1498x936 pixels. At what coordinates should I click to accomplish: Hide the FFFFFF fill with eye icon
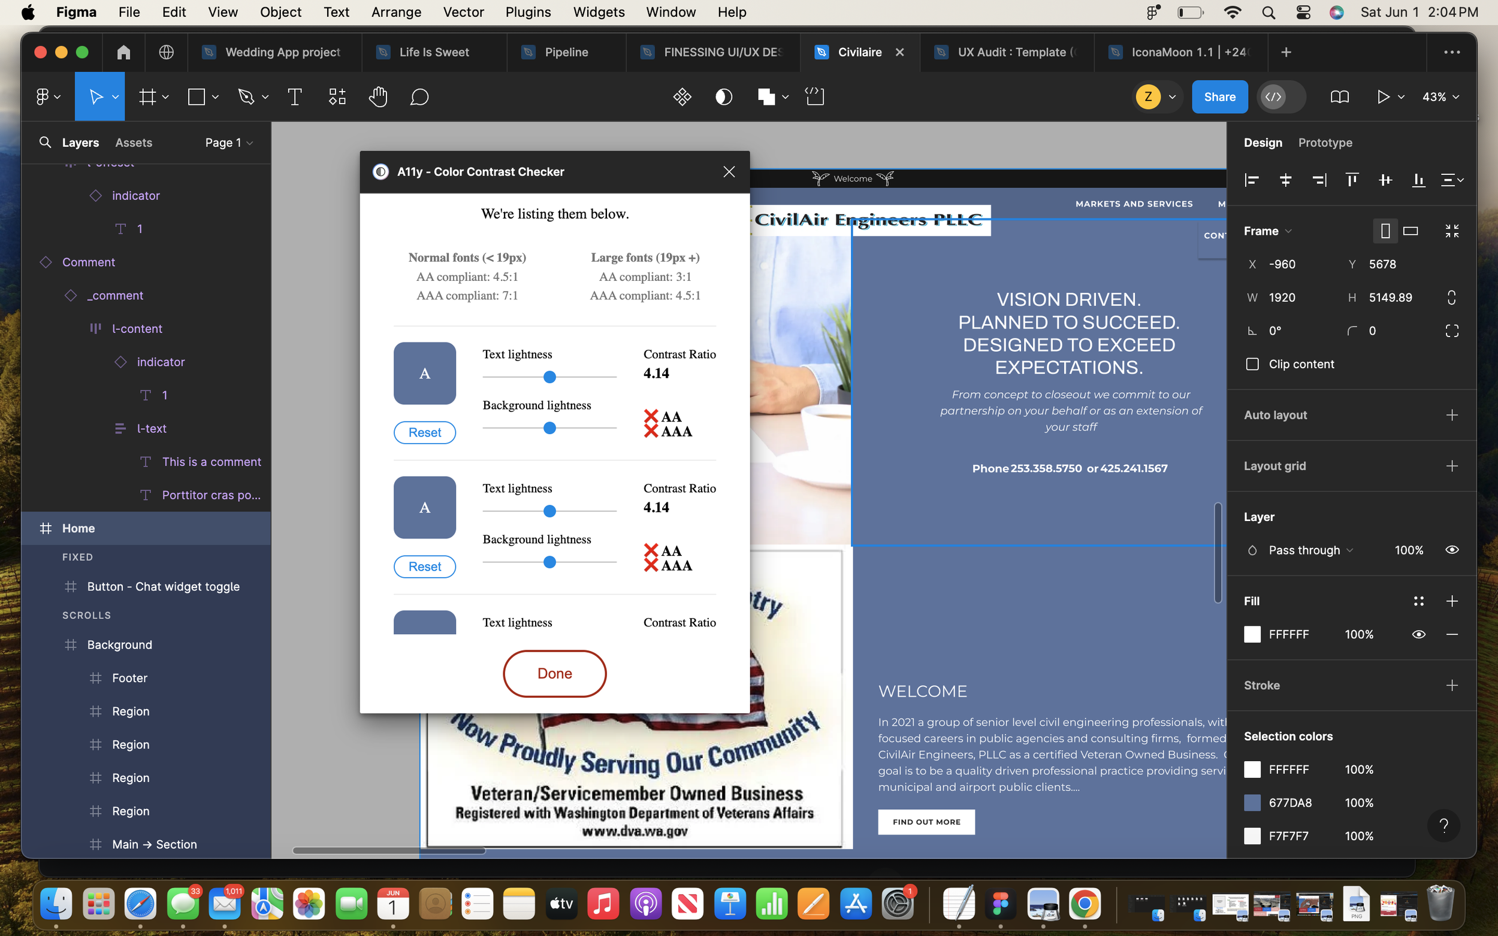pyautogui.click(x=1418, y=635)
